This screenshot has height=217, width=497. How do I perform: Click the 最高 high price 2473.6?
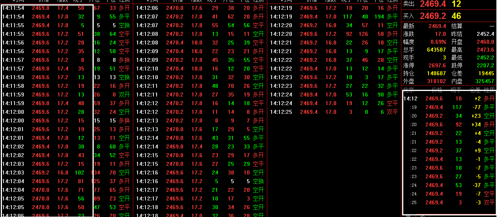(x=485, y=50)
